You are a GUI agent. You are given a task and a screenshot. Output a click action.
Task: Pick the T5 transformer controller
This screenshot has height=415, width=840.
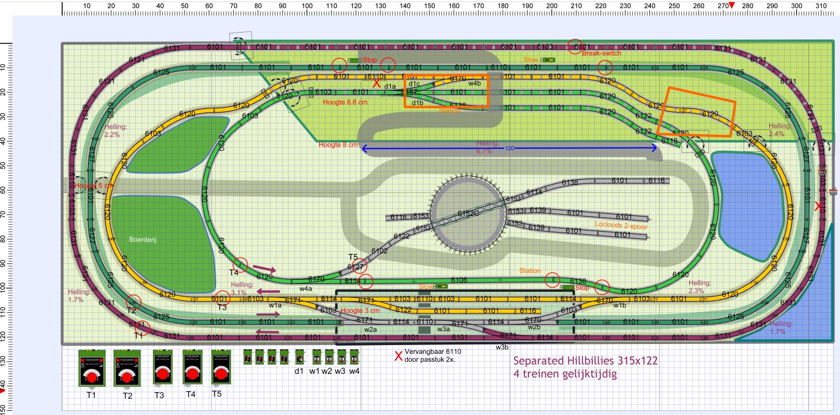point(221,367)
